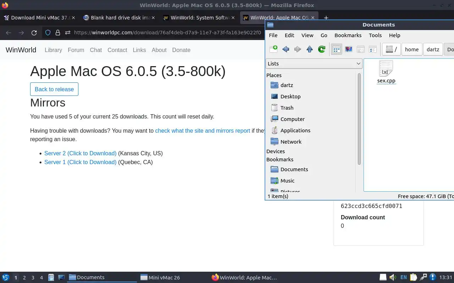Click the 'dartz' path button
The width and height of the screenshot is (454, 283).
click(433, 49)
